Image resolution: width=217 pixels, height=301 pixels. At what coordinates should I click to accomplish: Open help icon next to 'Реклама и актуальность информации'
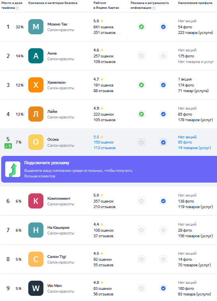tap(154, 8)
